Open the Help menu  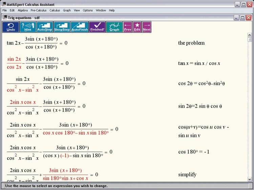click(112, 10)
